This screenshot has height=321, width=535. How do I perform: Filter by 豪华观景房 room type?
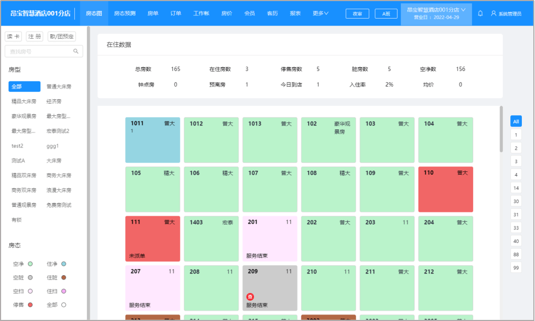(24, 116)
